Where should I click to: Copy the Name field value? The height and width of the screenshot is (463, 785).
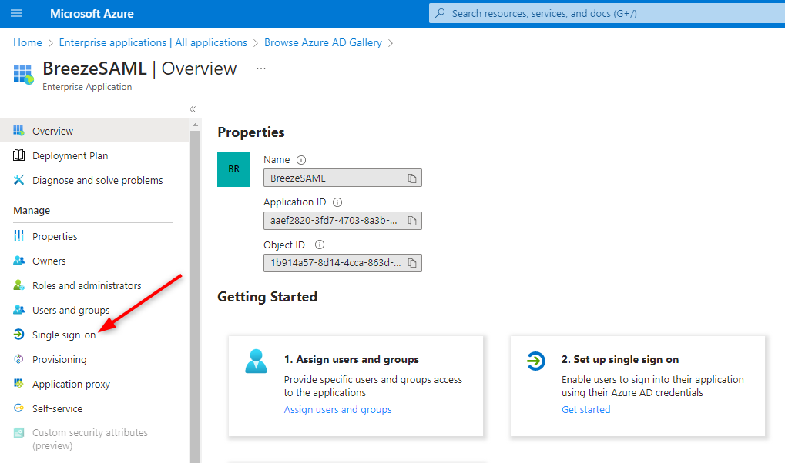pos(412,178)
